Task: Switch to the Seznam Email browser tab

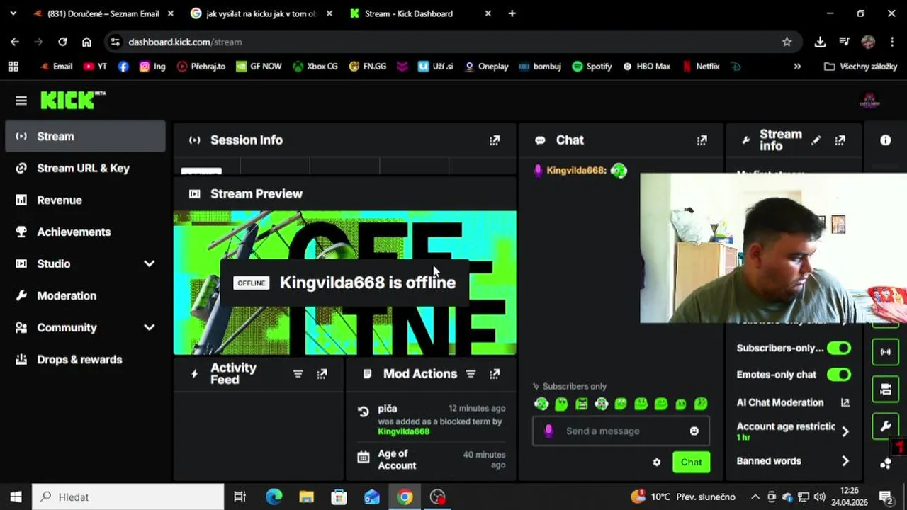Action: click(103, 13)
